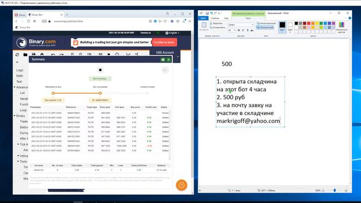
Task: Open the Logic category in toolbox
Action: (x=20, y=70)
